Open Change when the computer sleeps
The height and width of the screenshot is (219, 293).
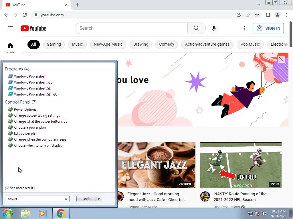(37, 139)
